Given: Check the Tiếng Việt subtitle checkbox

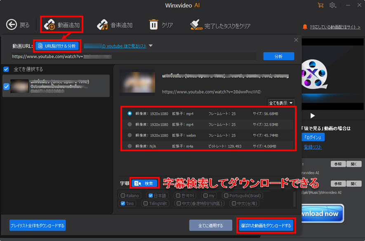Looking at the screenshot, I should pos(146,203).
